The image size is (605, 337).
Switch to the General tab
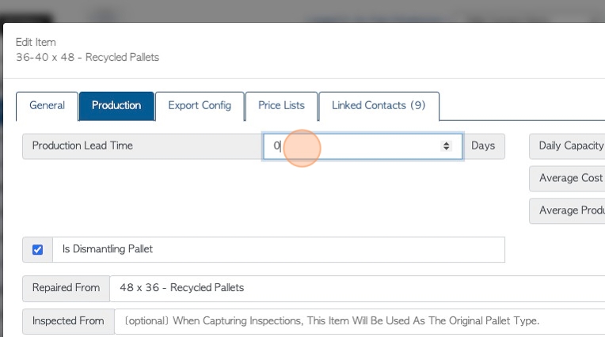click(x=47, y=106)
